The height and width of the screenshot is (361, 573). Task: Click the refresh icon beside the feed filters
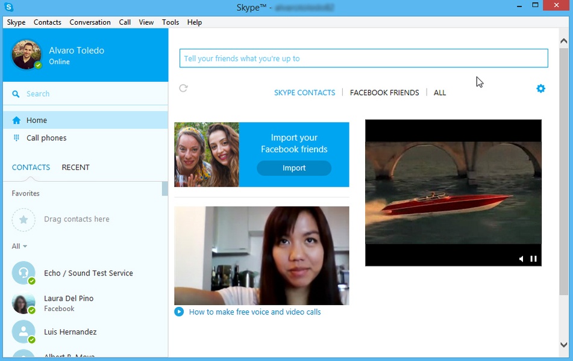click(184, 88)
